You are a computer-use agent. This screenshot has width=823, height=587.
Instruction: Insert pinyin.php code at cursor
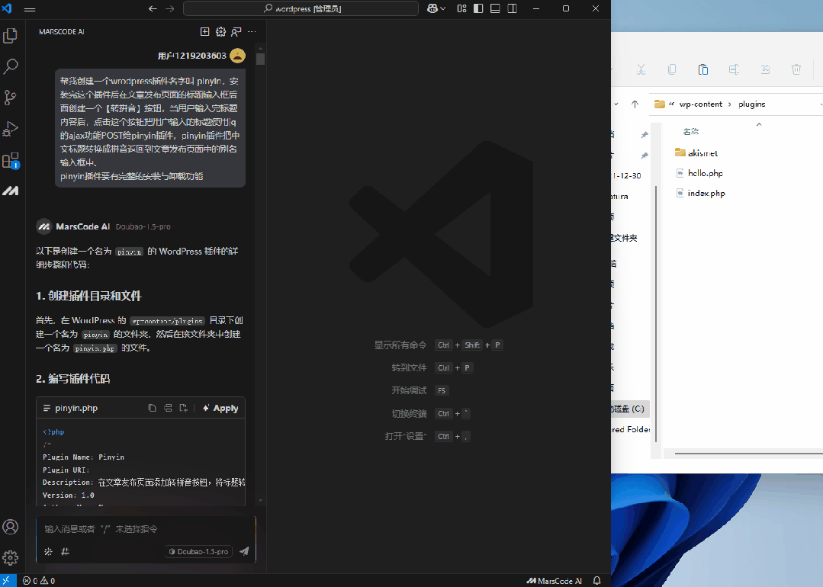168,408
